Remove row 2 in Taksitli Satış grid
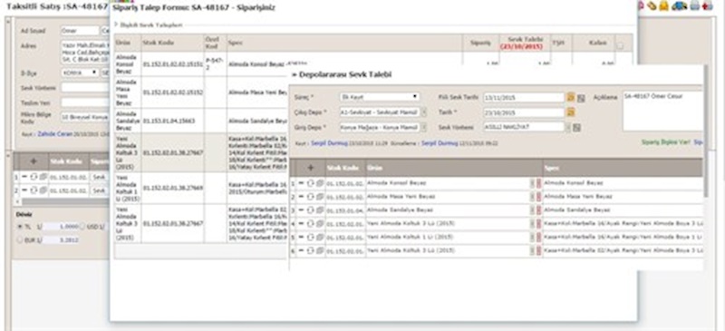This screenshot has height=331, width=725. point(25,190)
